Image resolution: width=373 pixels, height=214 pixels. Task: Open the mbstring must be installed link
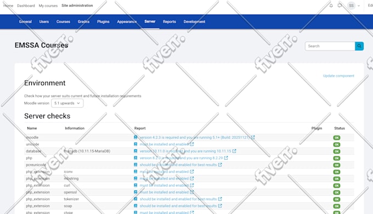click(x=164, y=178)
